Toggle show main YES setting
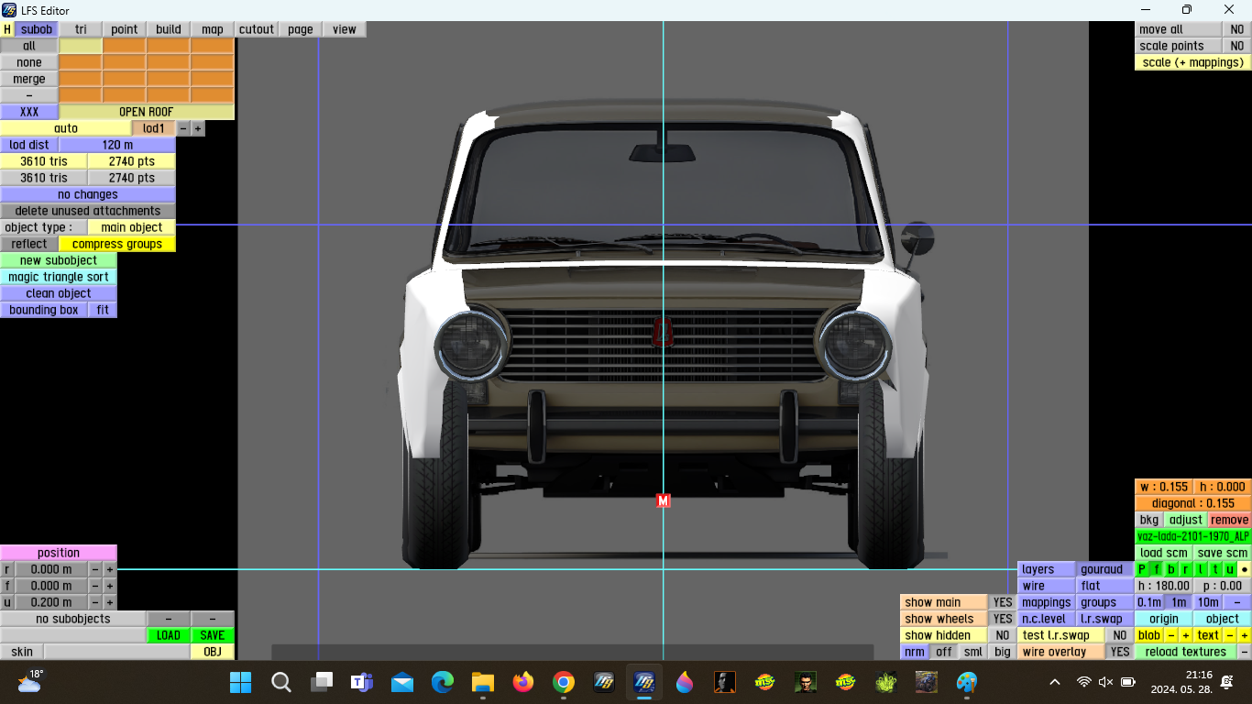The height and width of the screenshot is (704, 1252). (1003, 602)
